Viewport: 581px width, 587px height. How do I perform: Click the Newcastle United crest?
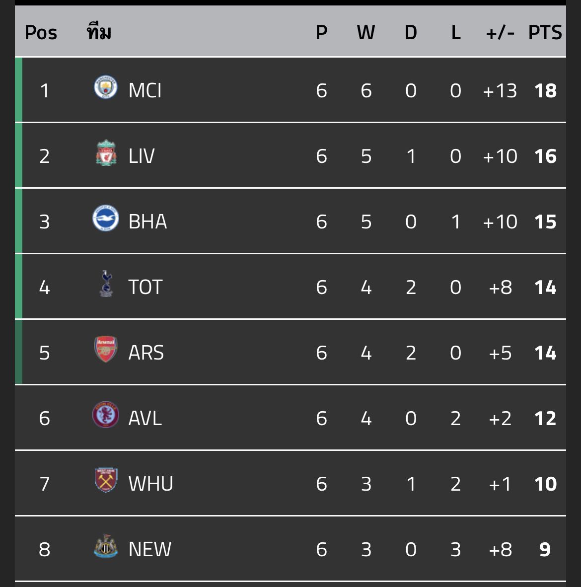click(106, 546)
